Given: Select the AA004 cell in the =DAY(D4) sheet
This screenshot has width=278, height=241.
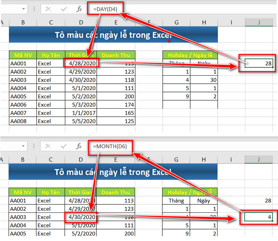Looking at the screenshot, I should pyautogui.click(x=23, y=88).
